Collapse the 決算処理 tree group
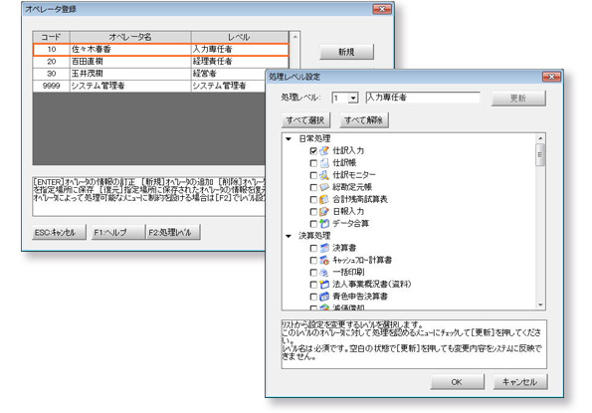Screen dimensions: 592x413 pos(289,236)
